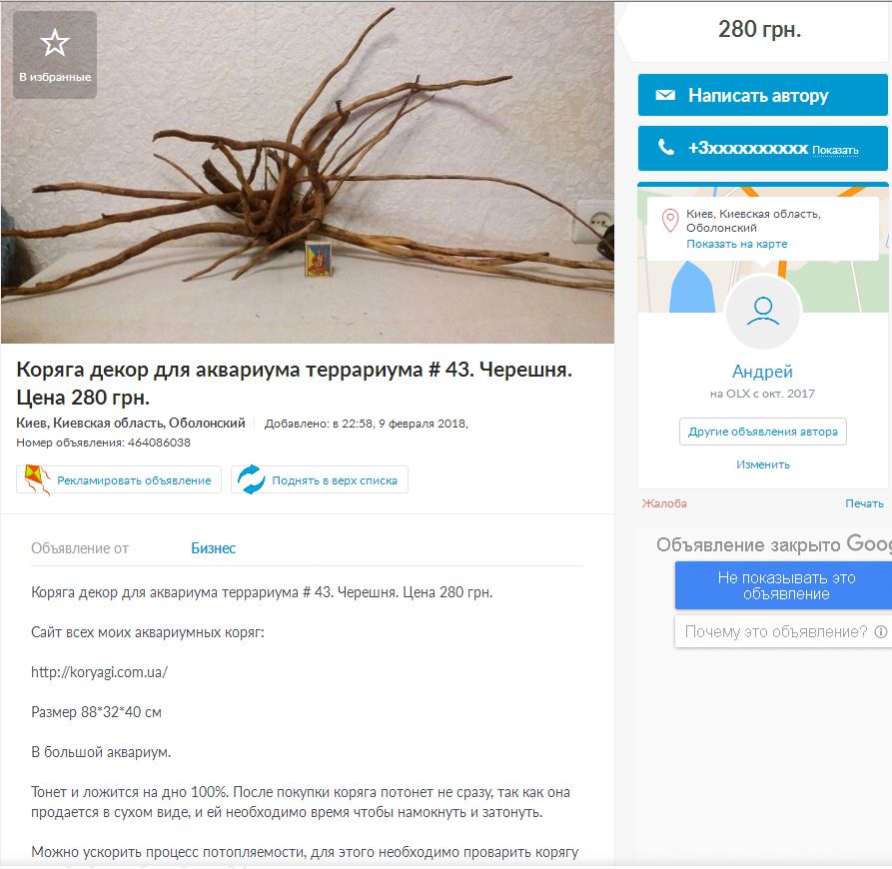Report listing via Жалоба link
This screenshot has width=892, height=869.
click(x=664, y=503)
